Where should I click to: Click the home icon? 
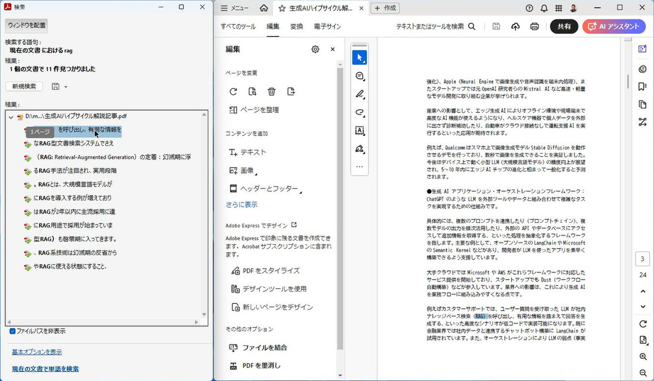[x=264, y=8]
